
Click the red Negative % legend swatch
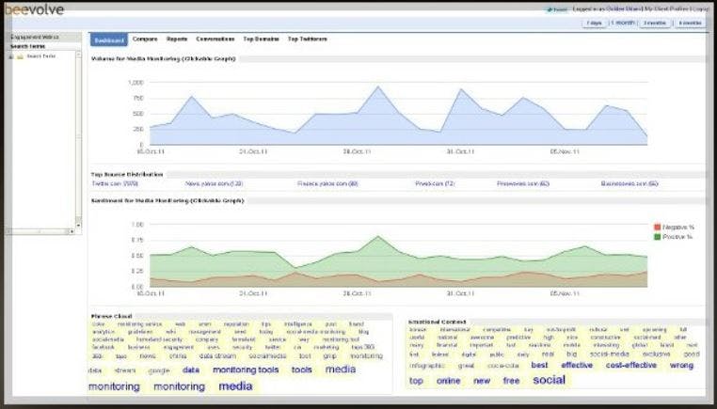pos(657,228)
